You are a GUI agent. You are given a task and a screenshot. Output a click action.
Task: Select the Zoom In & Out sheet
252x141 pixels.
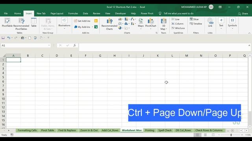coord(89,130)
